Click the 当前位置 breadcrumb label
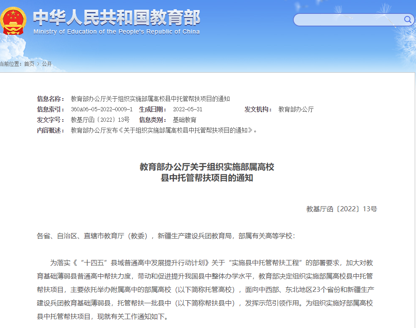This screenshot has width=416, height=328. pyautogui.click(x=11, y=64)
